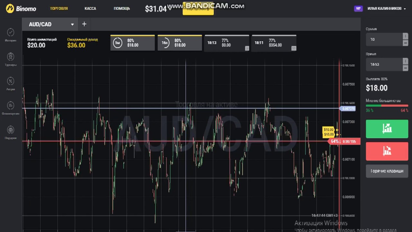
Task: Click the Ожидаемый доход $36.00 value
Action: (x=76, y=45)
